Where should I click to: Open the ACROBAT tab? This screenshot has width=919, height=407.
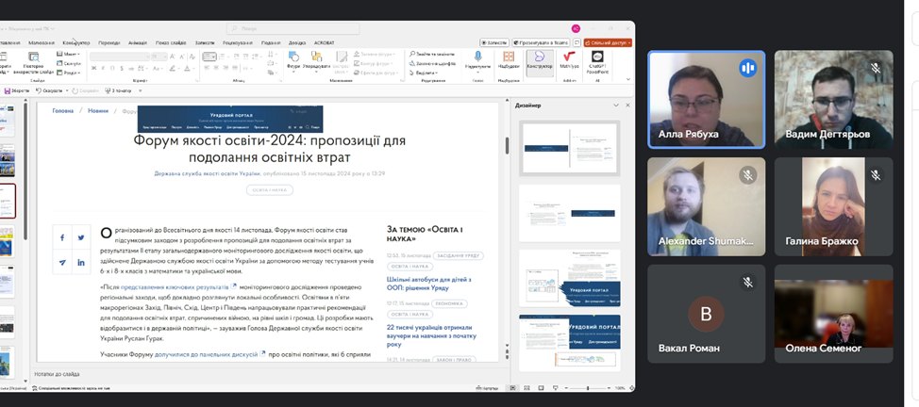pos(324,42)
